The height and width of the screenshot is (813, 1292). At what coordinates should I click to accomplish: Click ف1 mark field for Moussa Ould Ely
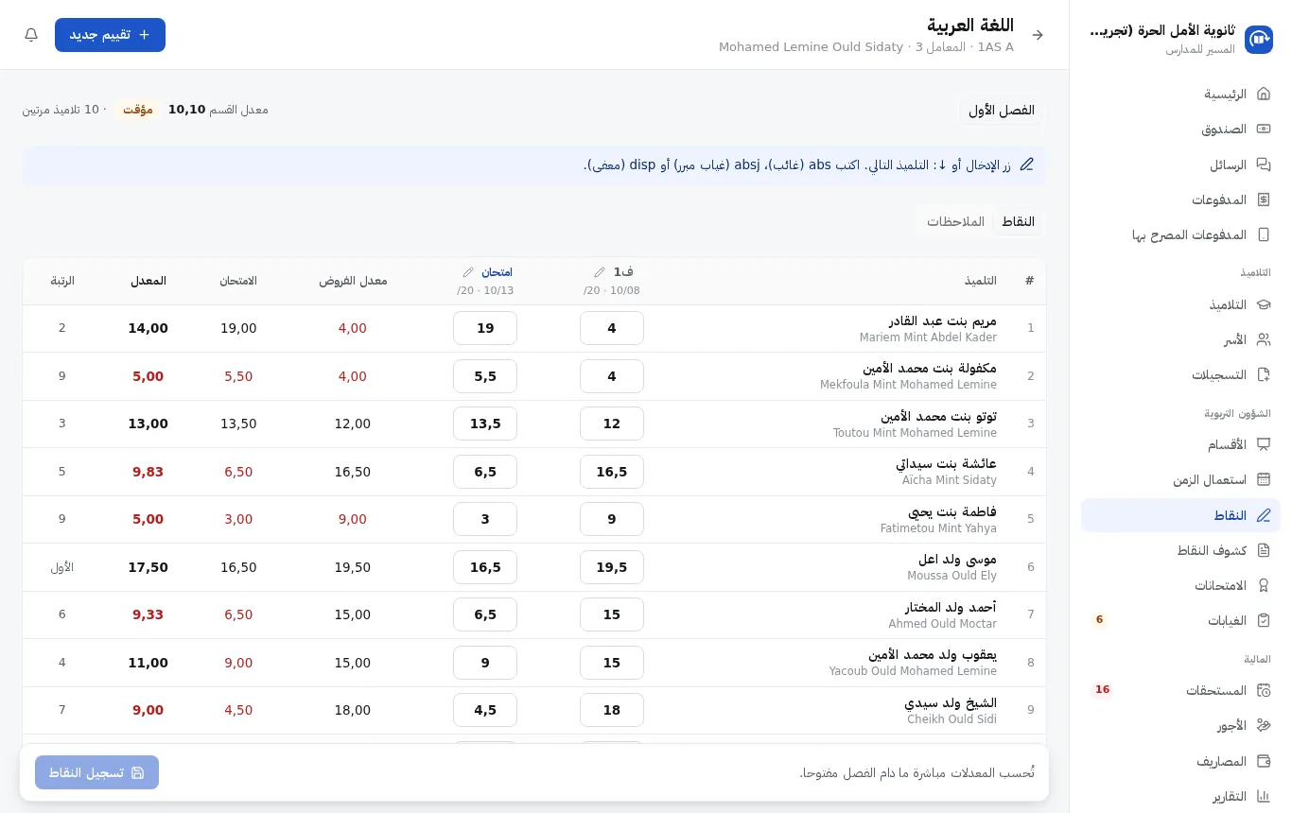612,567
